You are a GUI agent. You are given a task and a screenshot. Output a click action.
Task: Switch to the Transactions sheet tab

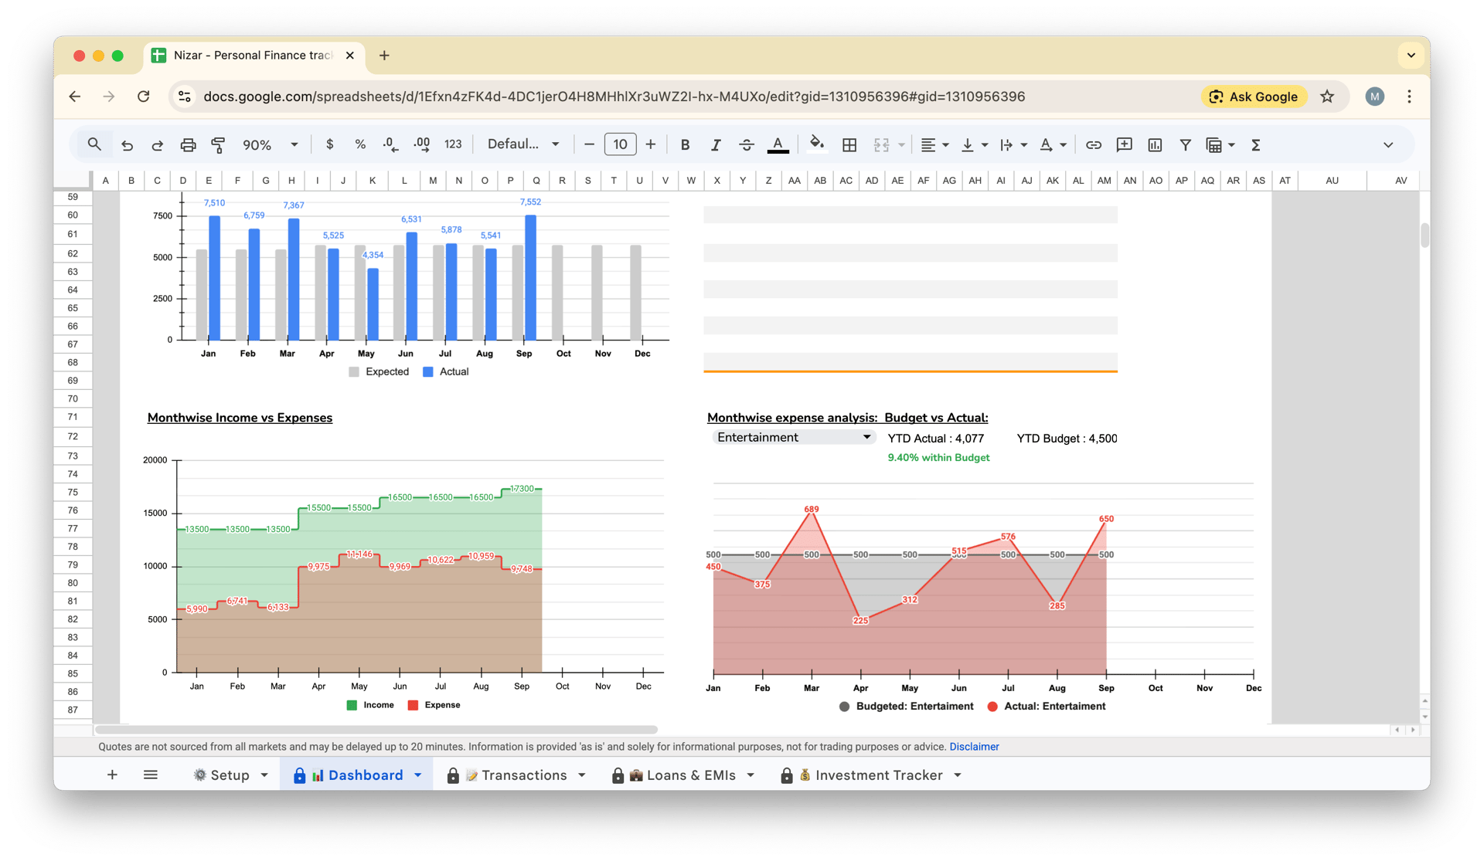click(x=523, y=775)
